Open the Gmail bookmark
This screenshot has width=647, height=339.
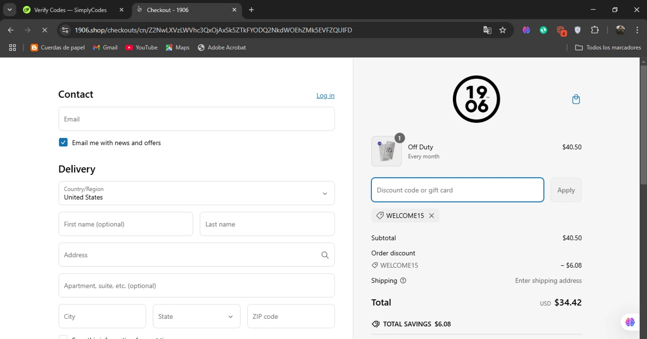(105, 47)
